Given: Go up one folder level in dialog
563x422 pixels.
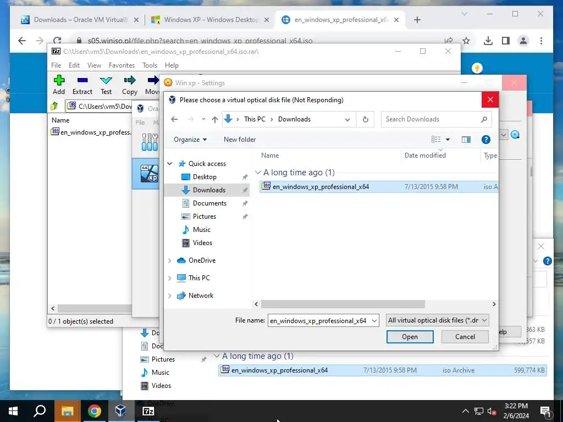Looking at the screenshot, I should click(x=215, y=119).
